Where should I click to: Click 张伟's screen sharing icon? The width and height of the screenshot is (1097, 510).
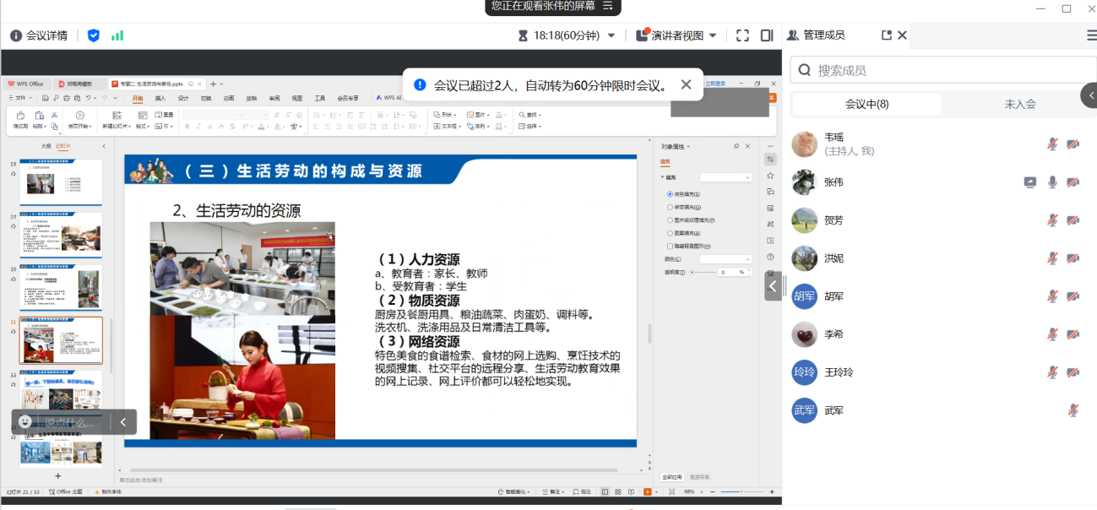tap(1029, 182)
